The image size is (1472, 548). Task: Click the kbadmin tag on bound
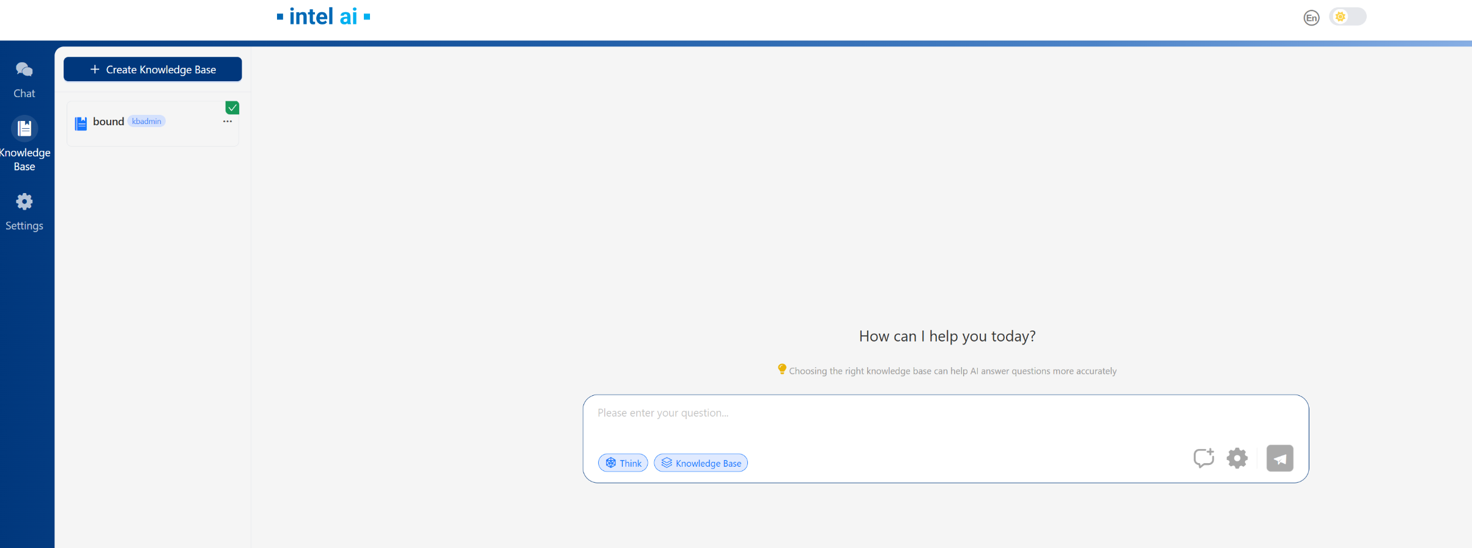point(147,122)
